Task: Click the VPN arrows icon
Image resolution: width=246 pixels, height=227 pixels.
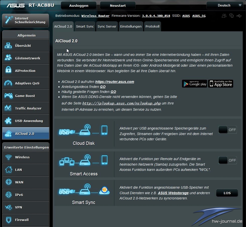Action: tap(9, 207)
